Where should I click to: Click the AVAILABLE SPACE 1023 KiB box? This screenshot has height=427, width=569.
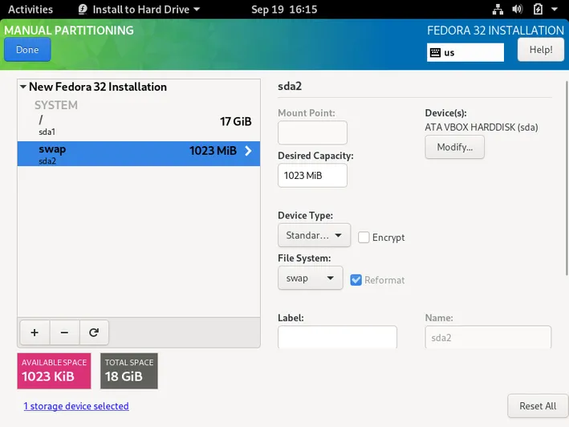click(54, 371)
